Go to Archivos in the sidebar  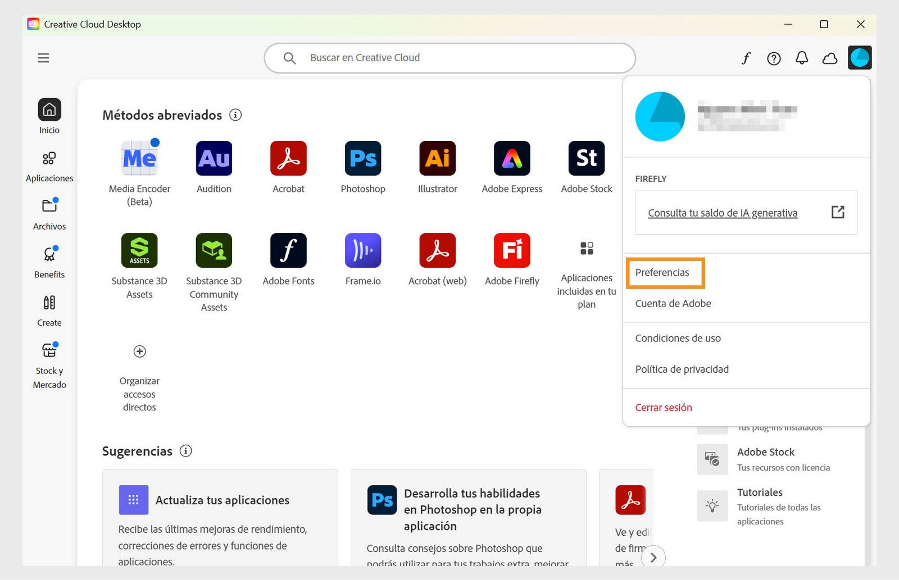[49, 212]
